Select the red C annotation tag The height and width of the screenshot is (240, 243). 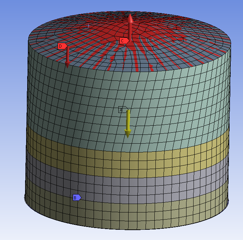tap(123, 41)
